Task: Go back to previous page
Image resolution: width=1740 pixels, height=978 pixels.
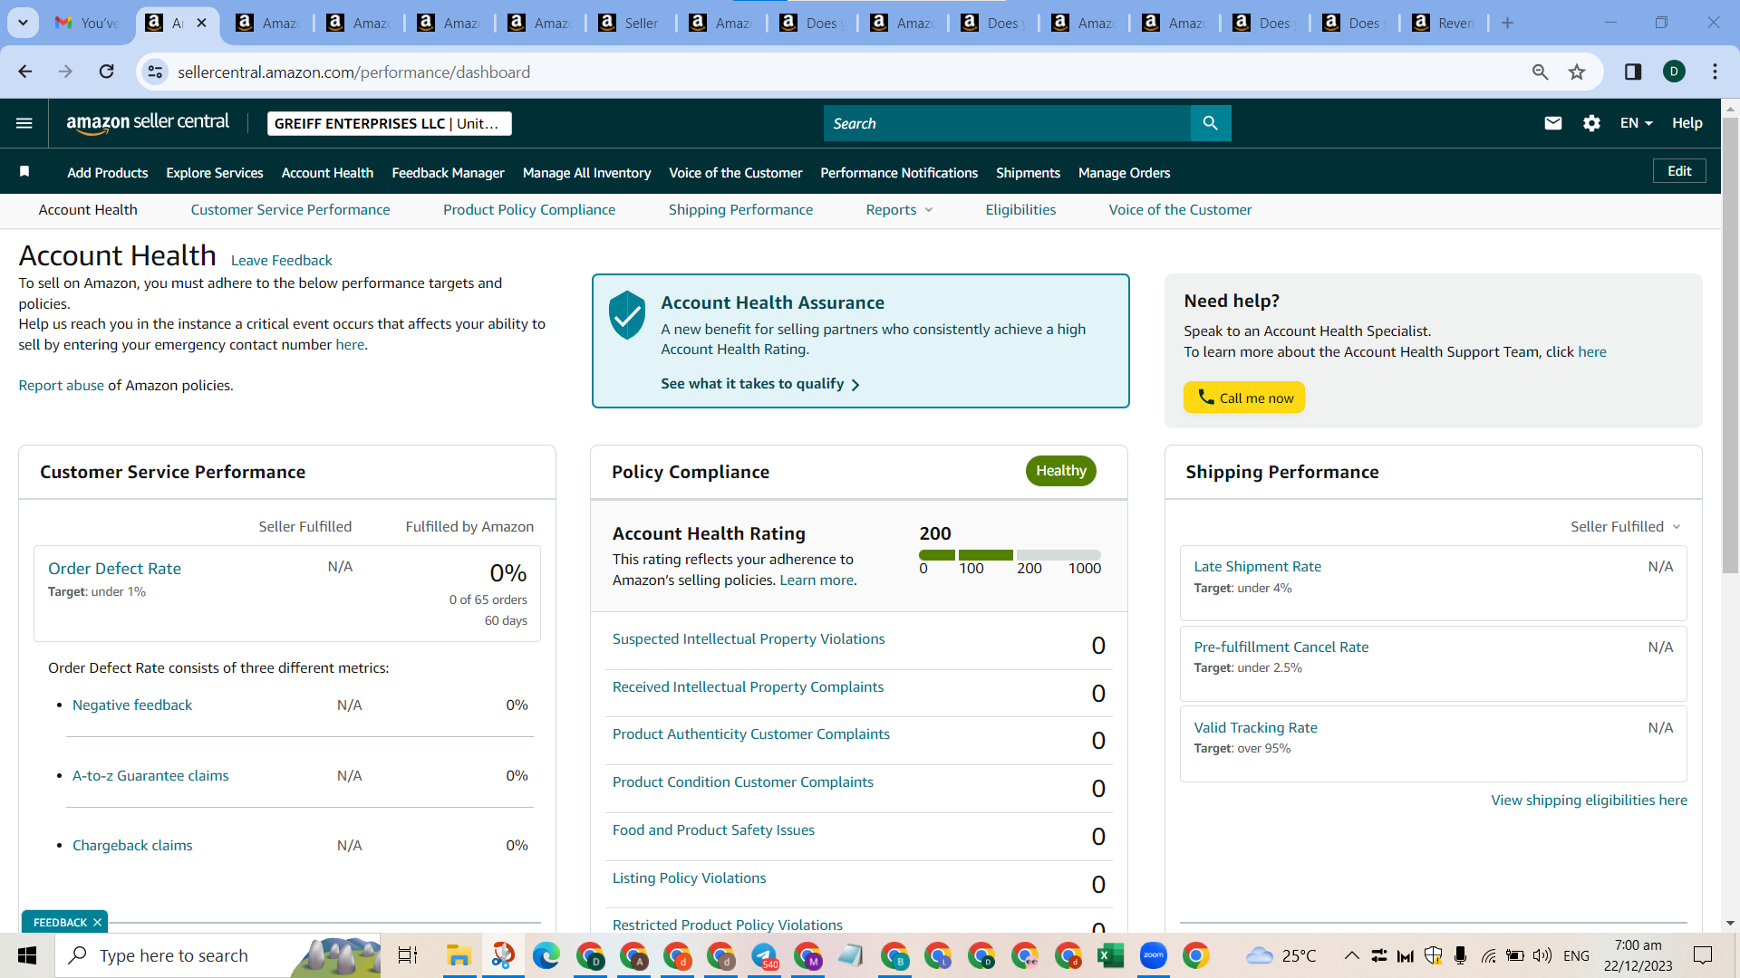Action: tap(24, 72)
